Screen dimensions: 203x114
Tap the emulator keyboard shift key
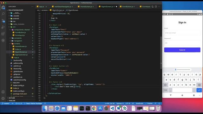point(165,85)
